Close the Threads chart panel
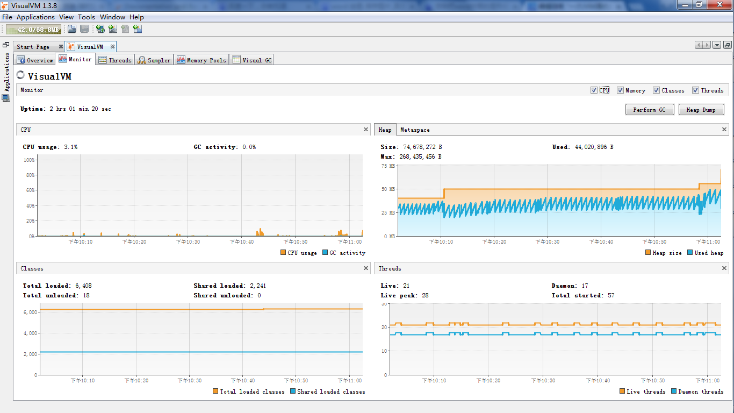The height and width of the screenshot is (413, 734). [724, 268]
